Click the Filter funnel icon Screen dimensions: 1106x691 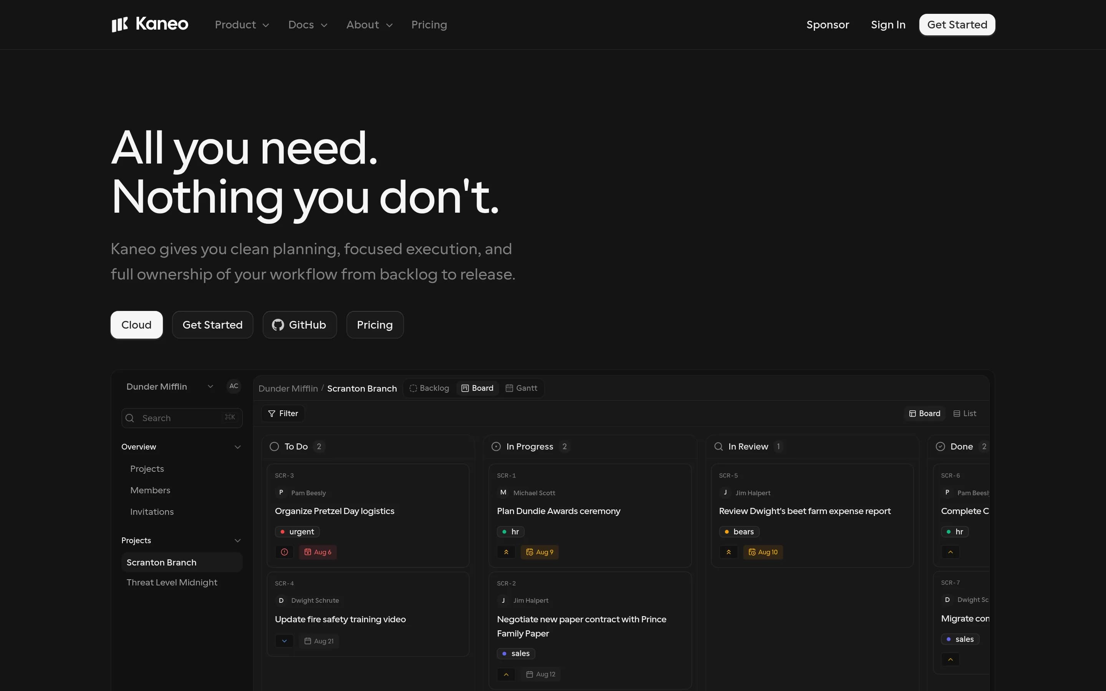272,413
